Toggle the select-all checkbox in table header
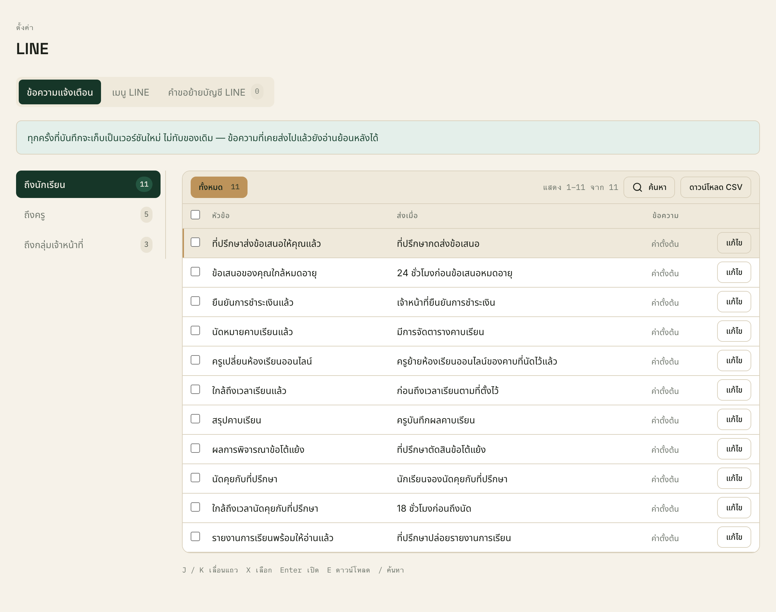The image size is (776, 612). pos(195,215)
